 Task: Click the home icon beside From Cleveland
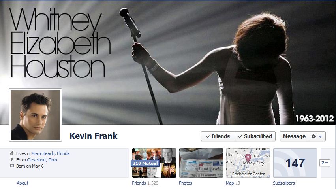[12, 159]
